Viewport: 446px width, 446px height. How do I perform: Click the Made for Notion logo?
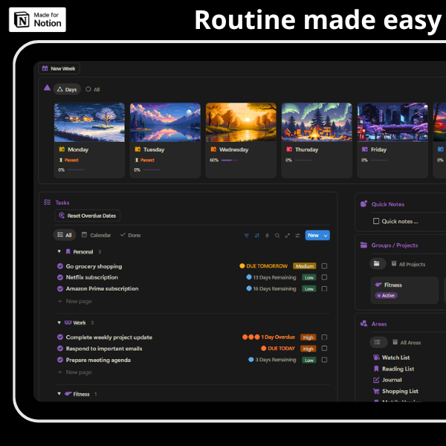point(38,19)
